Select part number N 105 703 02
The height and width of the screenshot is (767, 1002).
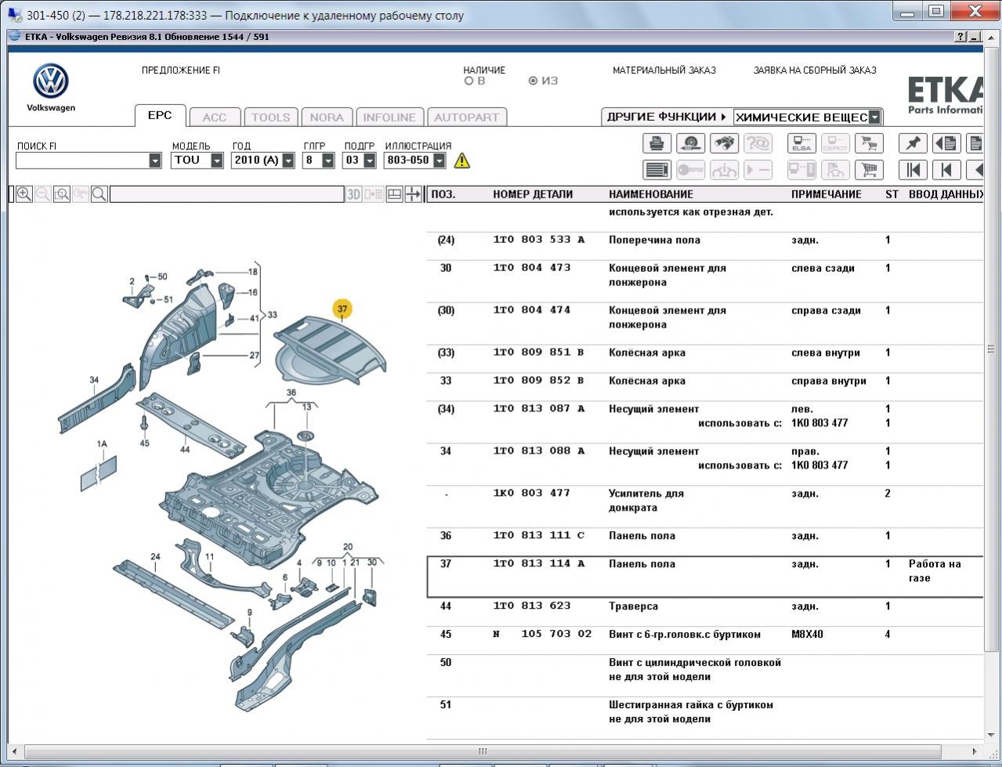[542, 635]
